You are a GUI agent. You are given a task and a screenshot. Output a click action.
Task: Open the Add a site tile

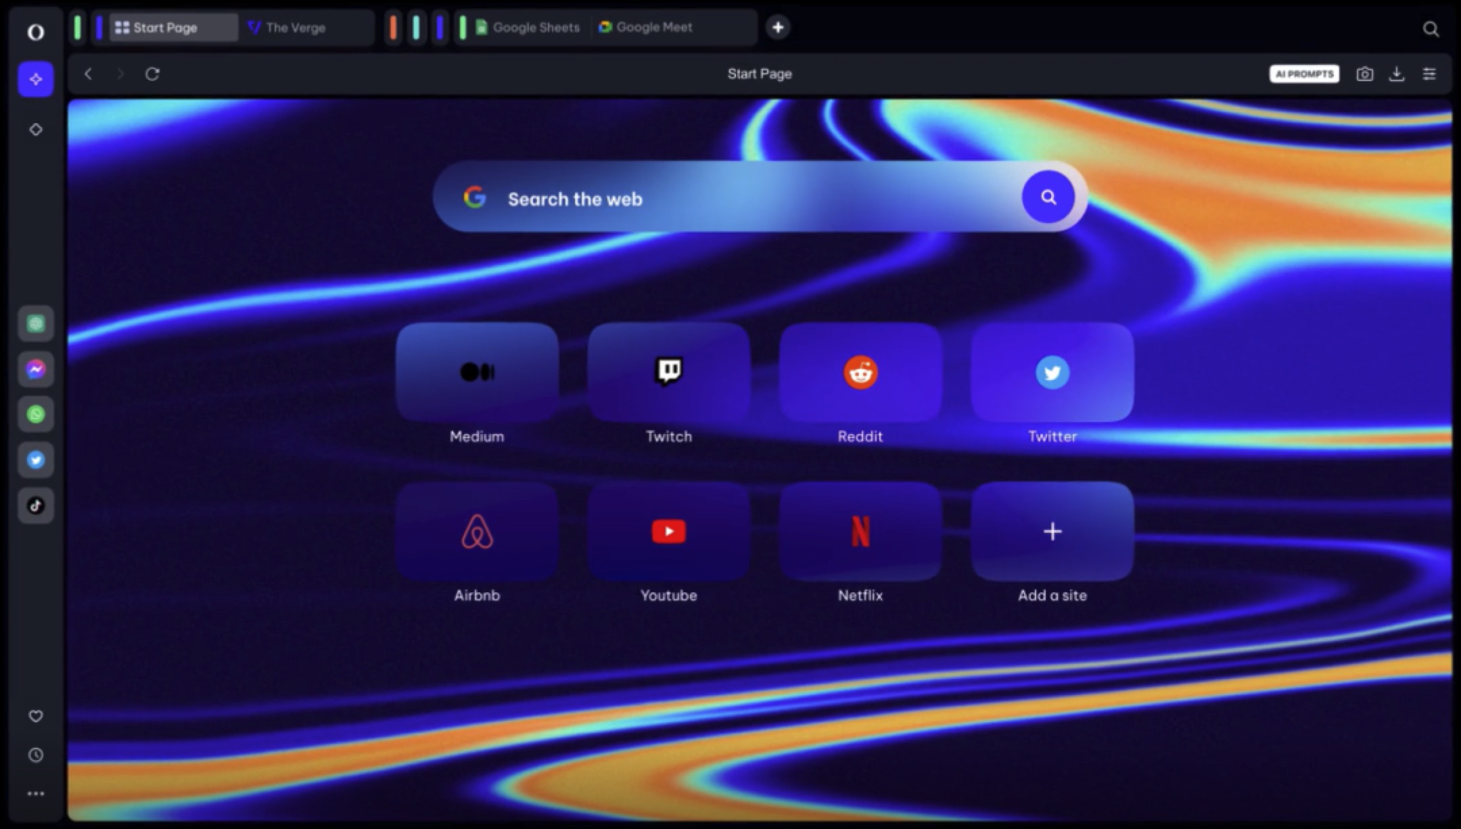[1052, 531]
